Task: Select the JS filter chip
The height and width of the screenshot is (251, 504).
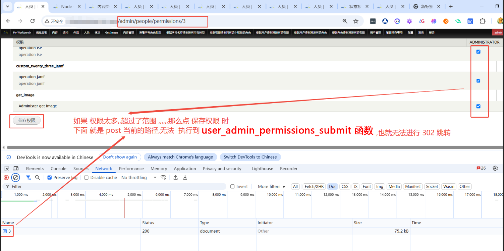Action: [x=355, y=187]
